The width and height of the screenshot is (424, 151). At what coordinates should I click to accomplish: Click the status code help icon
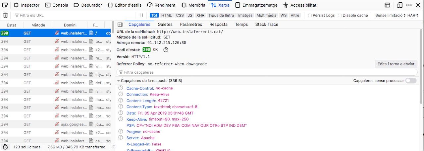pyautogui.click(x=166, y=50)
